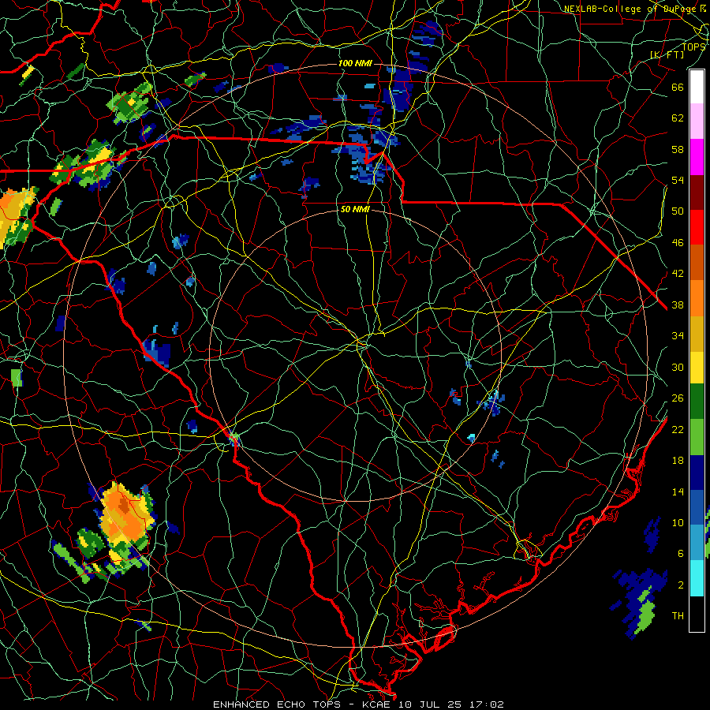Click the navy blue legend swatch
710x710 pixels.
tap(697, 473)
